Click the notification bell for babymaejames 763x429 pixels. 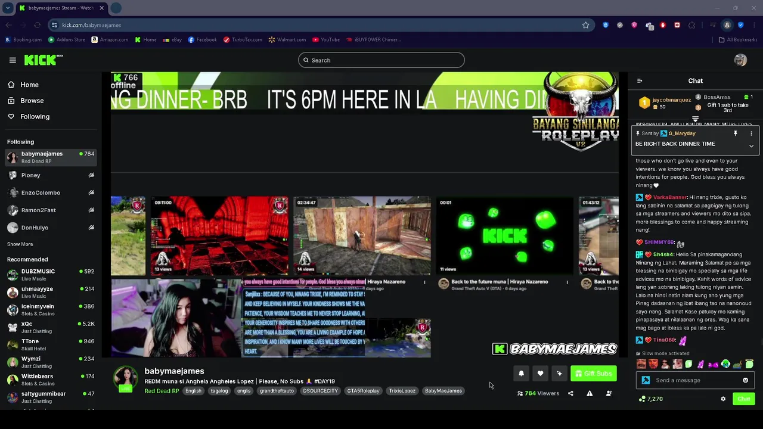[x=521, y=374]
